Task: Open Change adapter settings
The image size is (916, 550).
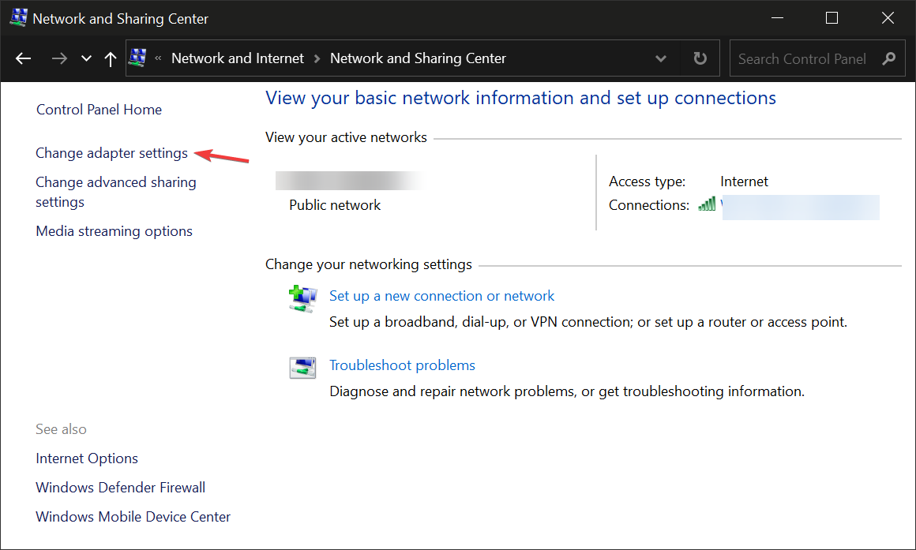Action: pyautogui.click(x=111, y=153)
